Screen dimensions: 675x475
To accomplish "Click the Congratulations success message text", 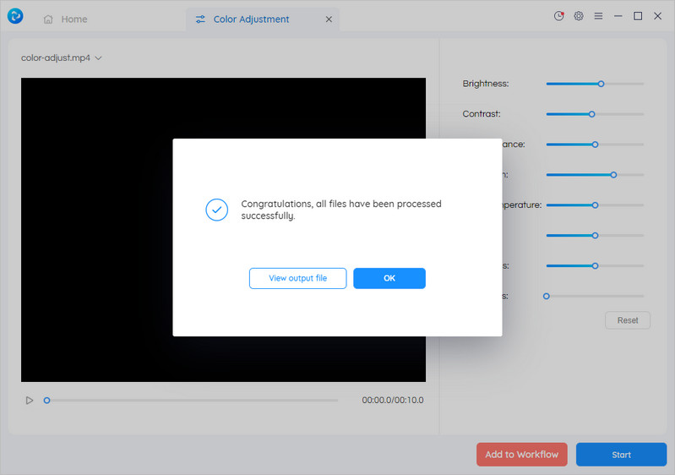I will pos(341,210).
